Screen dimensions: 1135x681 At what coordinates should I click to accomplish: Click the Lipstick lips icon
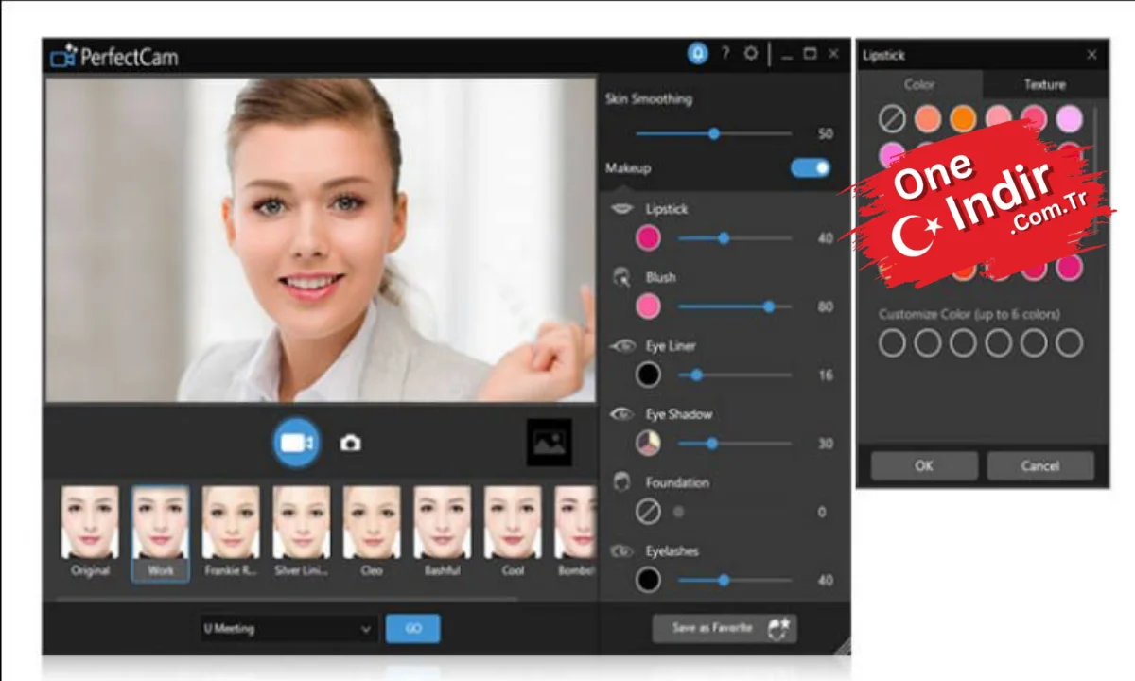coord(622,209)
